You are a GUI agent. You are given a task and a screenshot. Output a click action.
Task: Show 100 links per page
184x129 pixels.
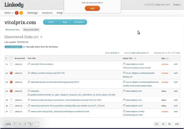point(177,124)
